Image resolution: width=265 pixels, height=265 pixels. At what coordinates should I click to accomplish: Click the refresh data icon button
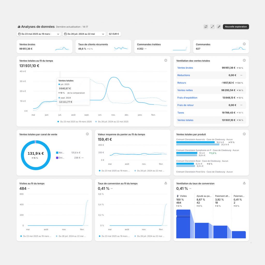(206, 27)
